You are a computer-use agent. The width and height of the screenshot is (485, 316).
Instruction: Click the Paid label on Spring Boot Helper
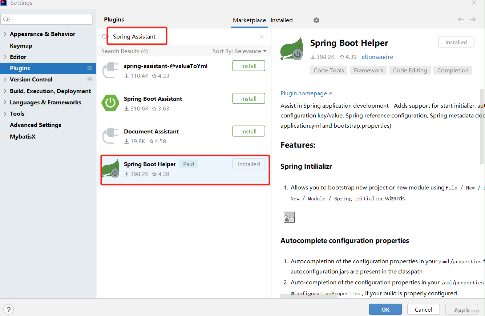pos(189,164)
